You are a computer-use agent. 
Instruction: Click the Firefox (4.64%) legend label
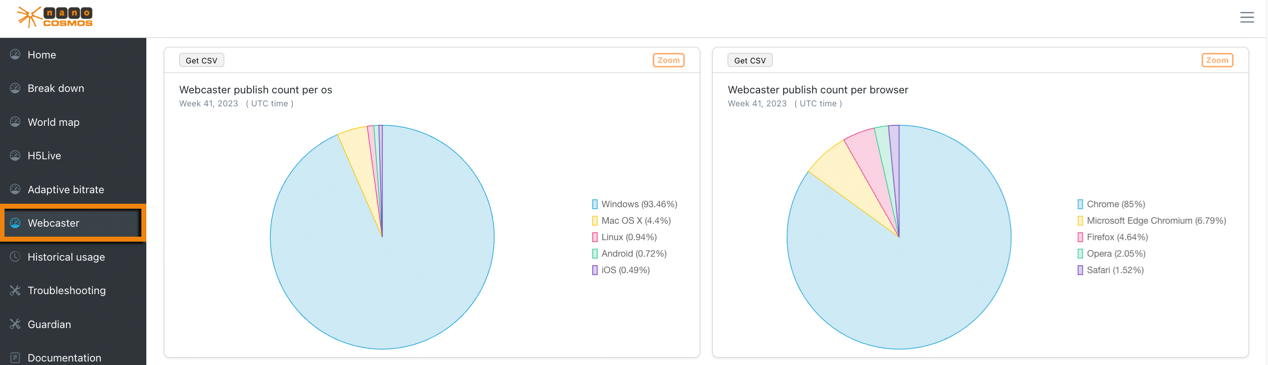[x=1118, y=237]
